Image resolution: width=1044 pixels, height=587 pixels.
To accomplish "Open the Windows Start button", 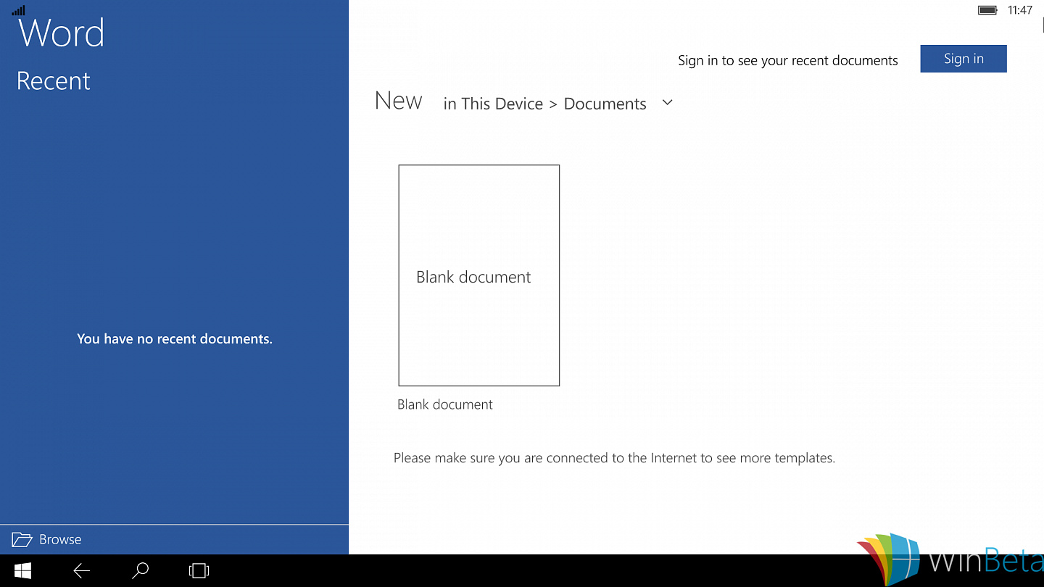I will (x=22, y=570).
